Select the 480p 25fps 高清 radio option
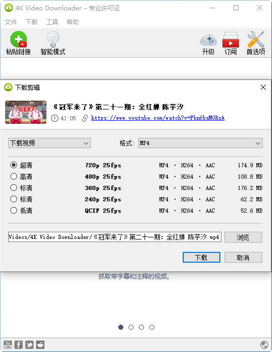This screenshot has width=272, height=352. 14,177
